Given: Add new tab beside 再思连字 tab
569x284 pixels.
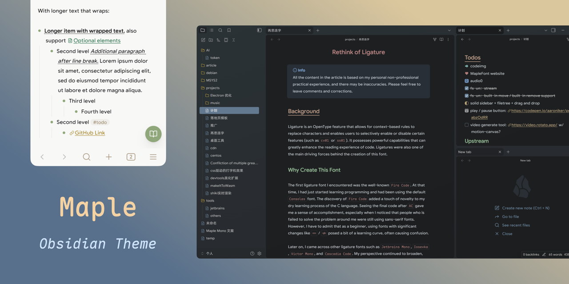Looking at the screenshot, I should (318, 31).
